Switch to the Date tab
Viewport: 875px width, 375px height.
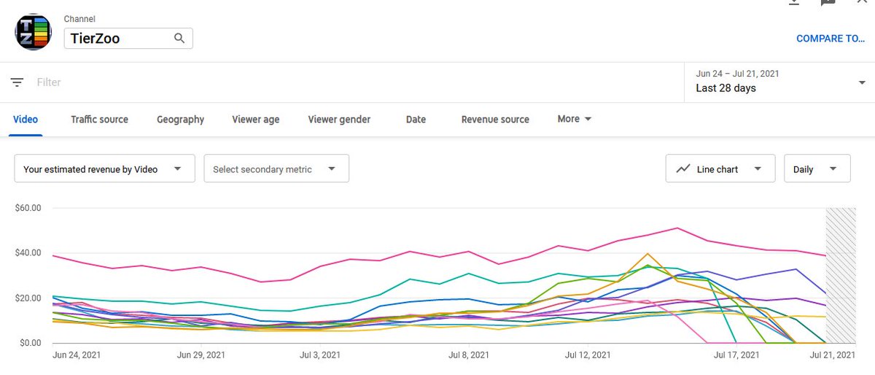[x=416, y=119]
